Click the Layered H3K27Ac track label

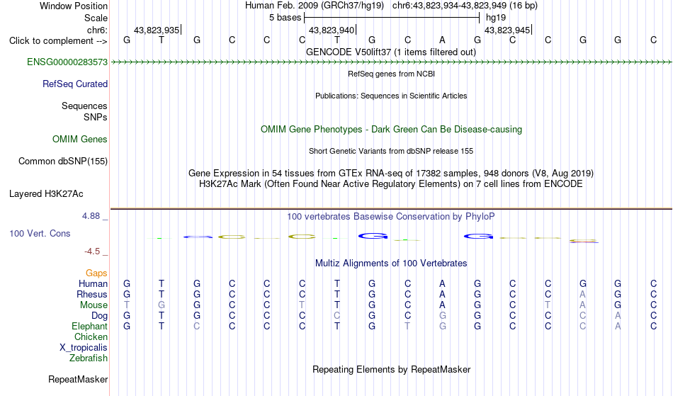46,193
